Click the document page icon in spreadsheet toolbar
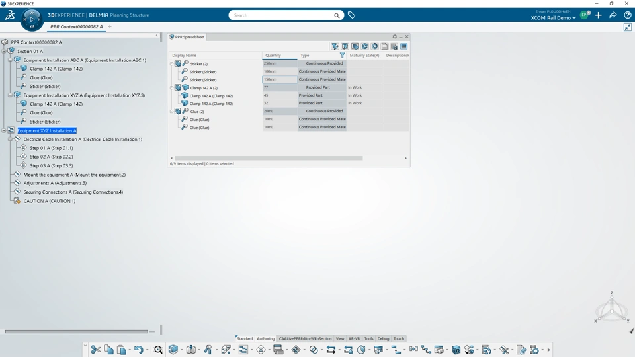Screen dimensions: 635x357 point(384,46)
